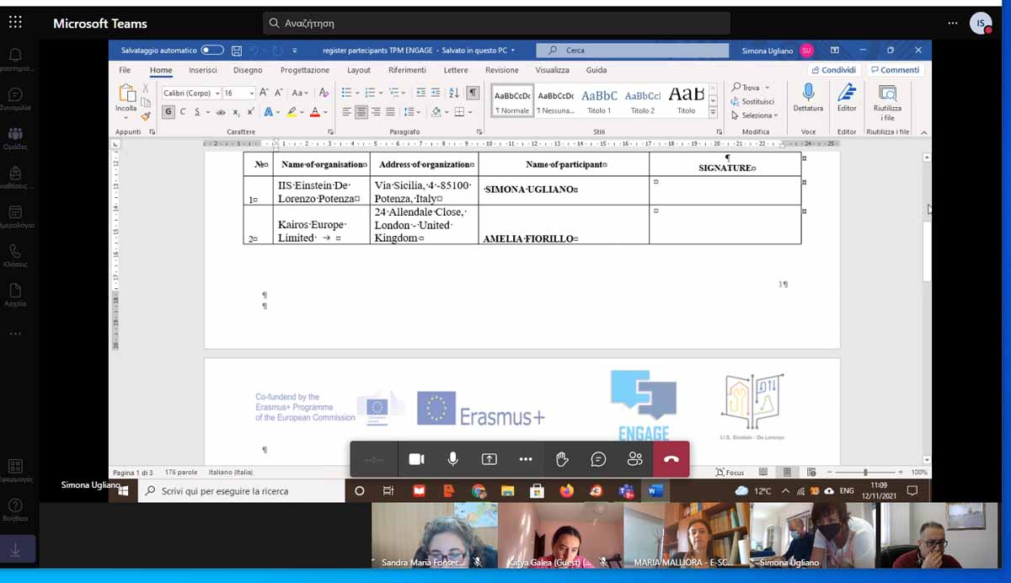Hang up the Teams call
Image resolution: width=1011 pixels, height=583 pixels.
click(671, 459)
